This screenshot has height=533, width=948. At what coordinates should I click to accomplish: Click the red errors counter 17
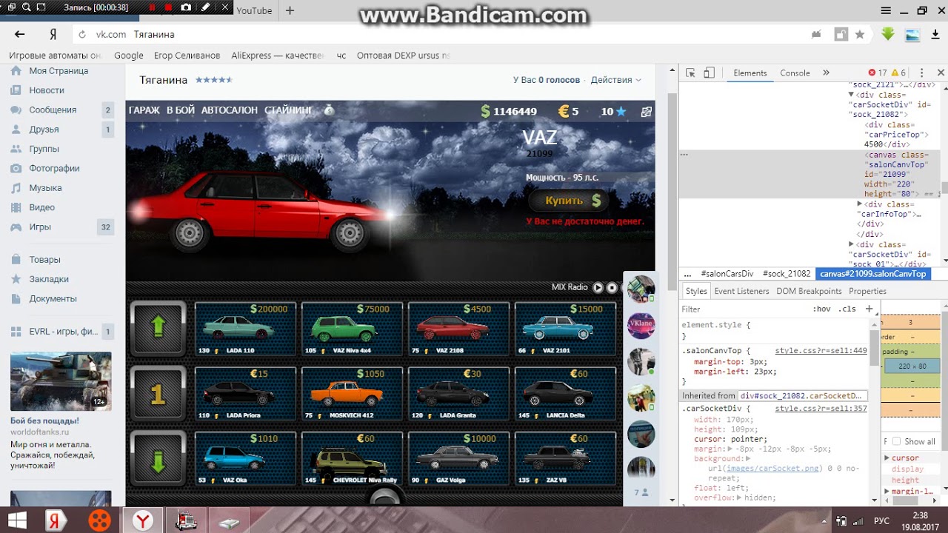(x=877, y=73)
